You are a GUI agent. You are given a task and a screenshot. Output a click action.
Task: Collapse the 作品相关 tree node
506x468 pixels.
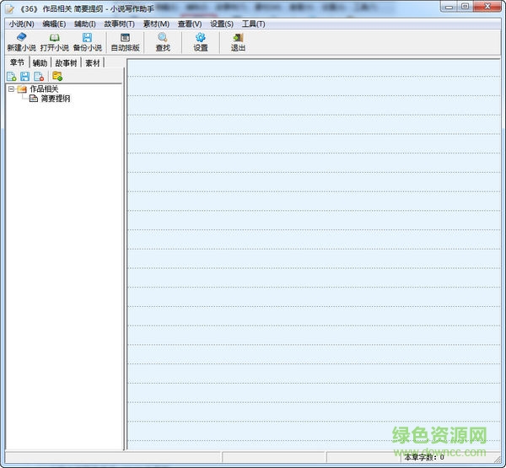tap(11, 89)
